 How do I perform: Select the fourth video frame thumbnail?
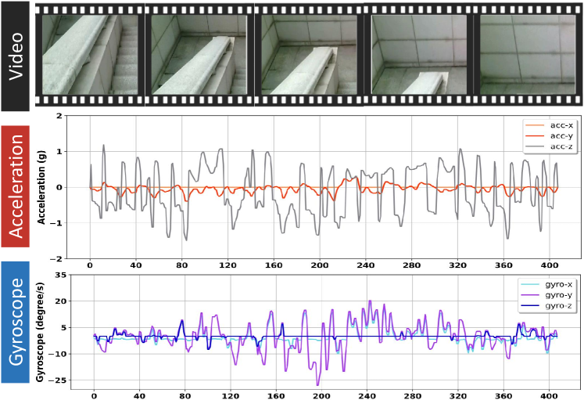point(419,55)
